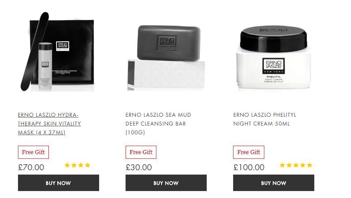Click first star of Hydra-Therapy mask rating
351x198 pixels.
(67, 165)
